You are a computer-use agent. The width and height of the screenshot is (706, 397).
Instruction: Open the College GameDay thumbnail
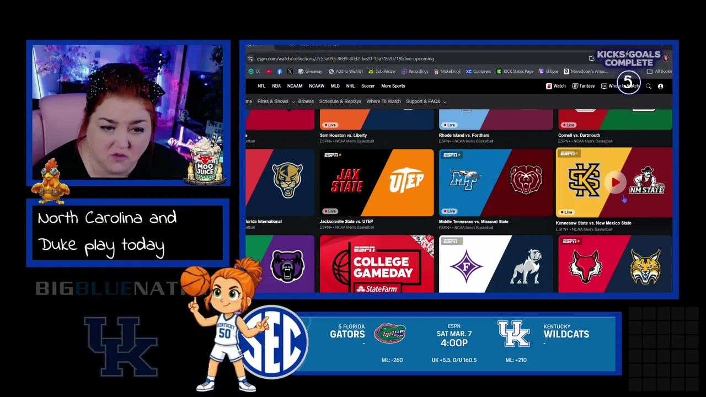point(377,264)
